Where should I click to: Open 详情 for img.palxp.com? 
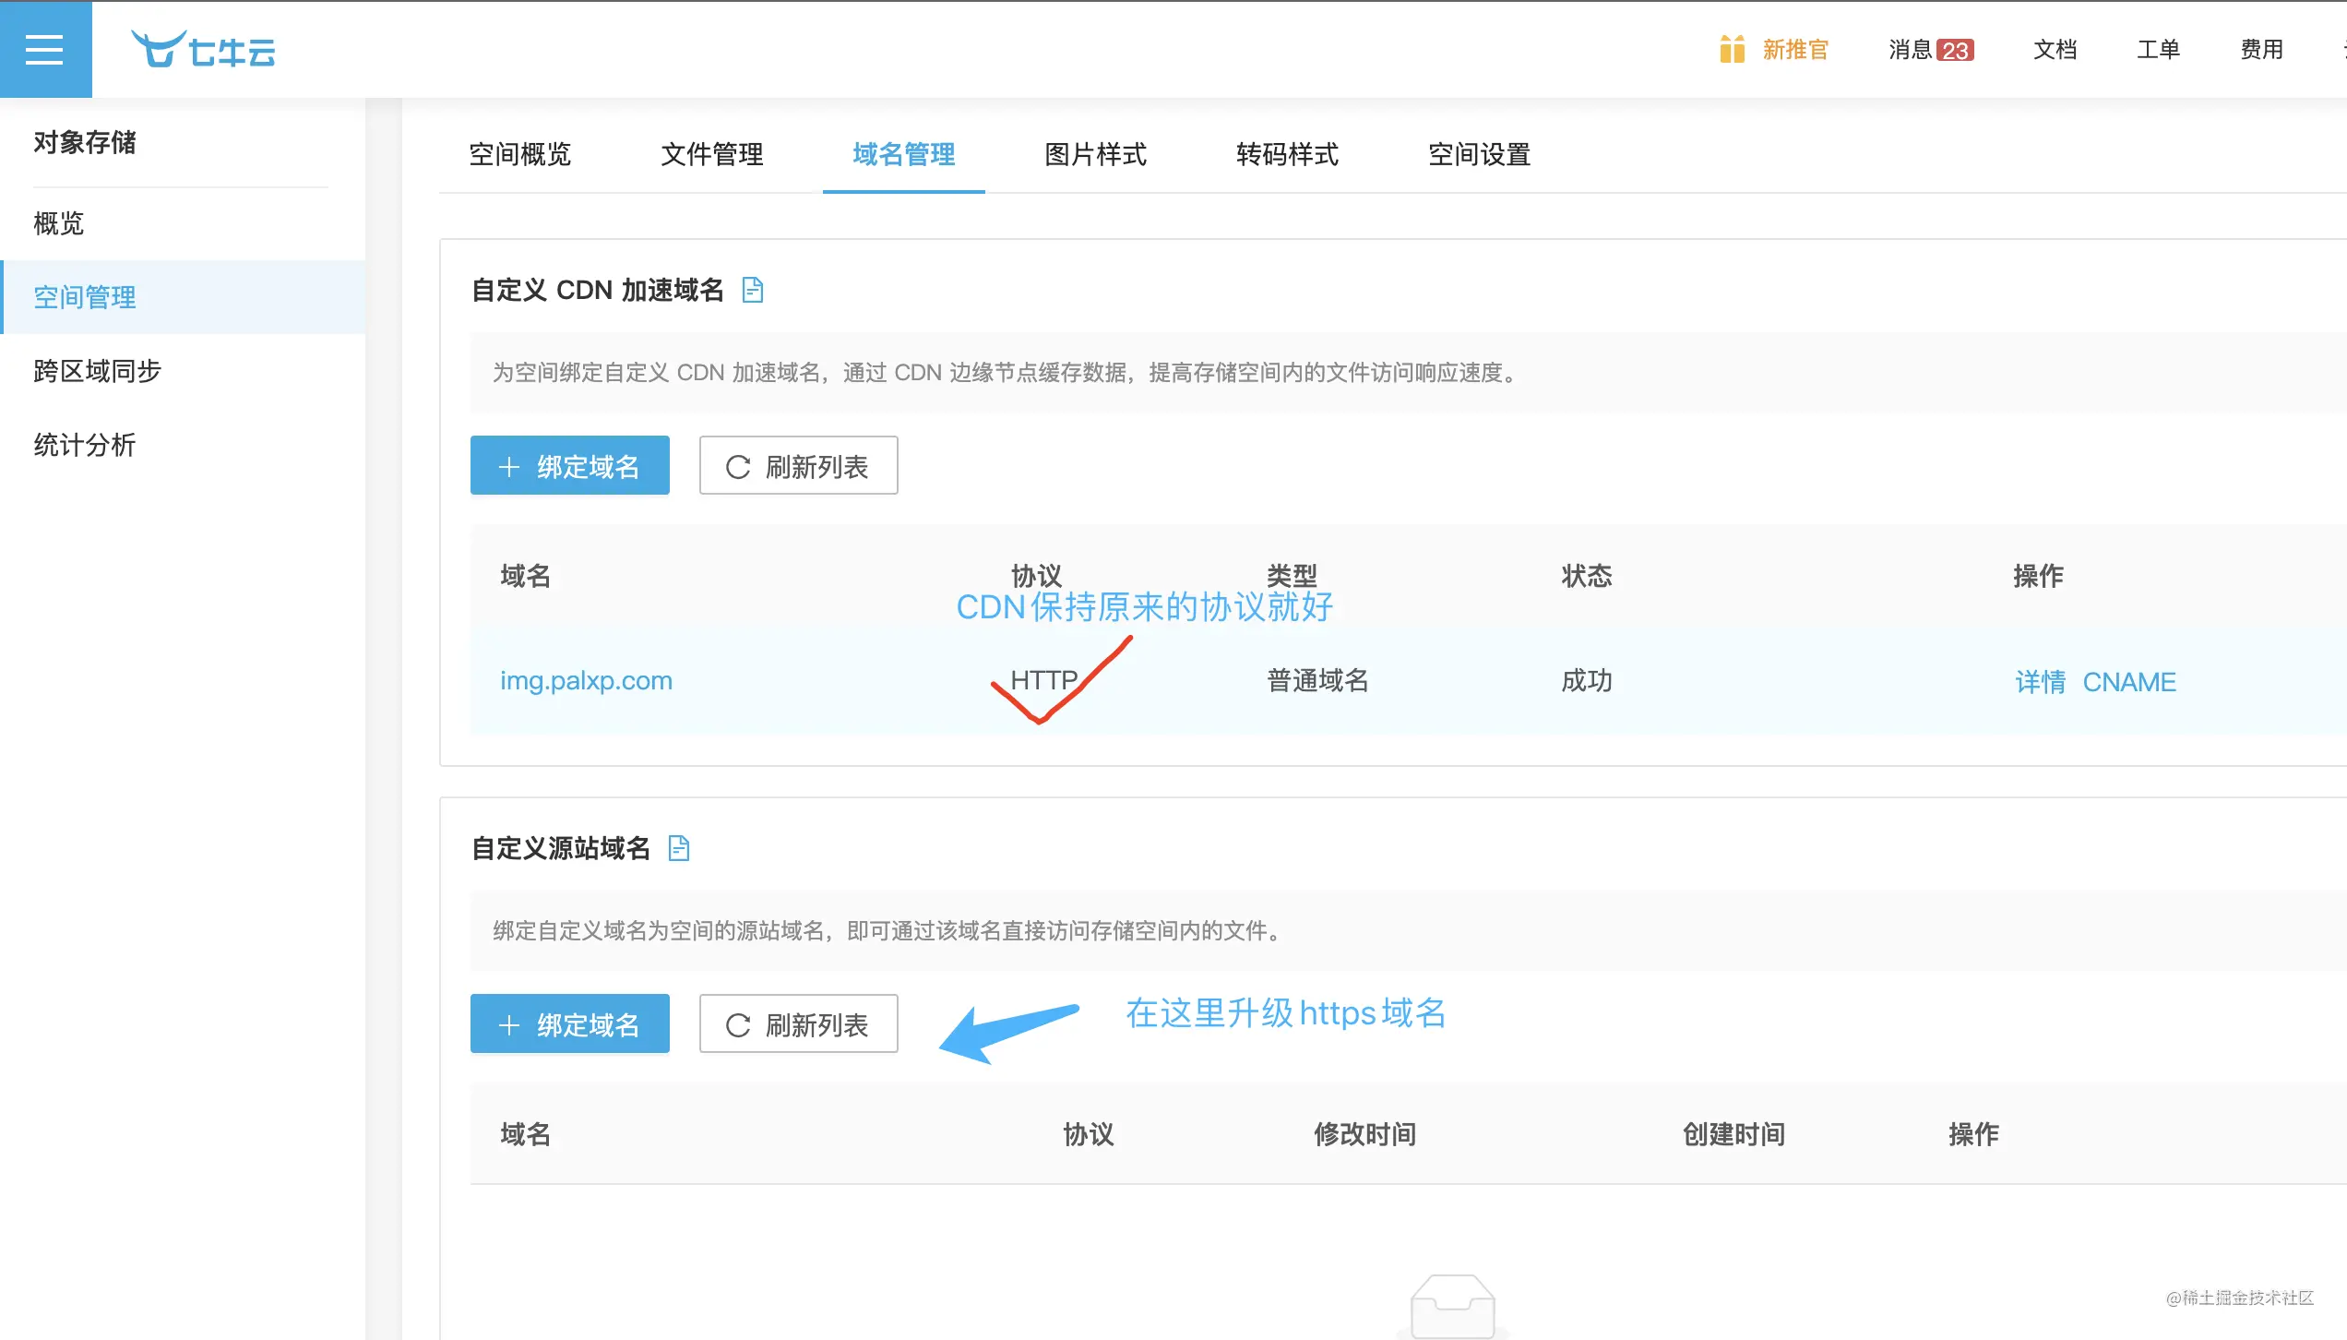click(x=2041, y=682)
